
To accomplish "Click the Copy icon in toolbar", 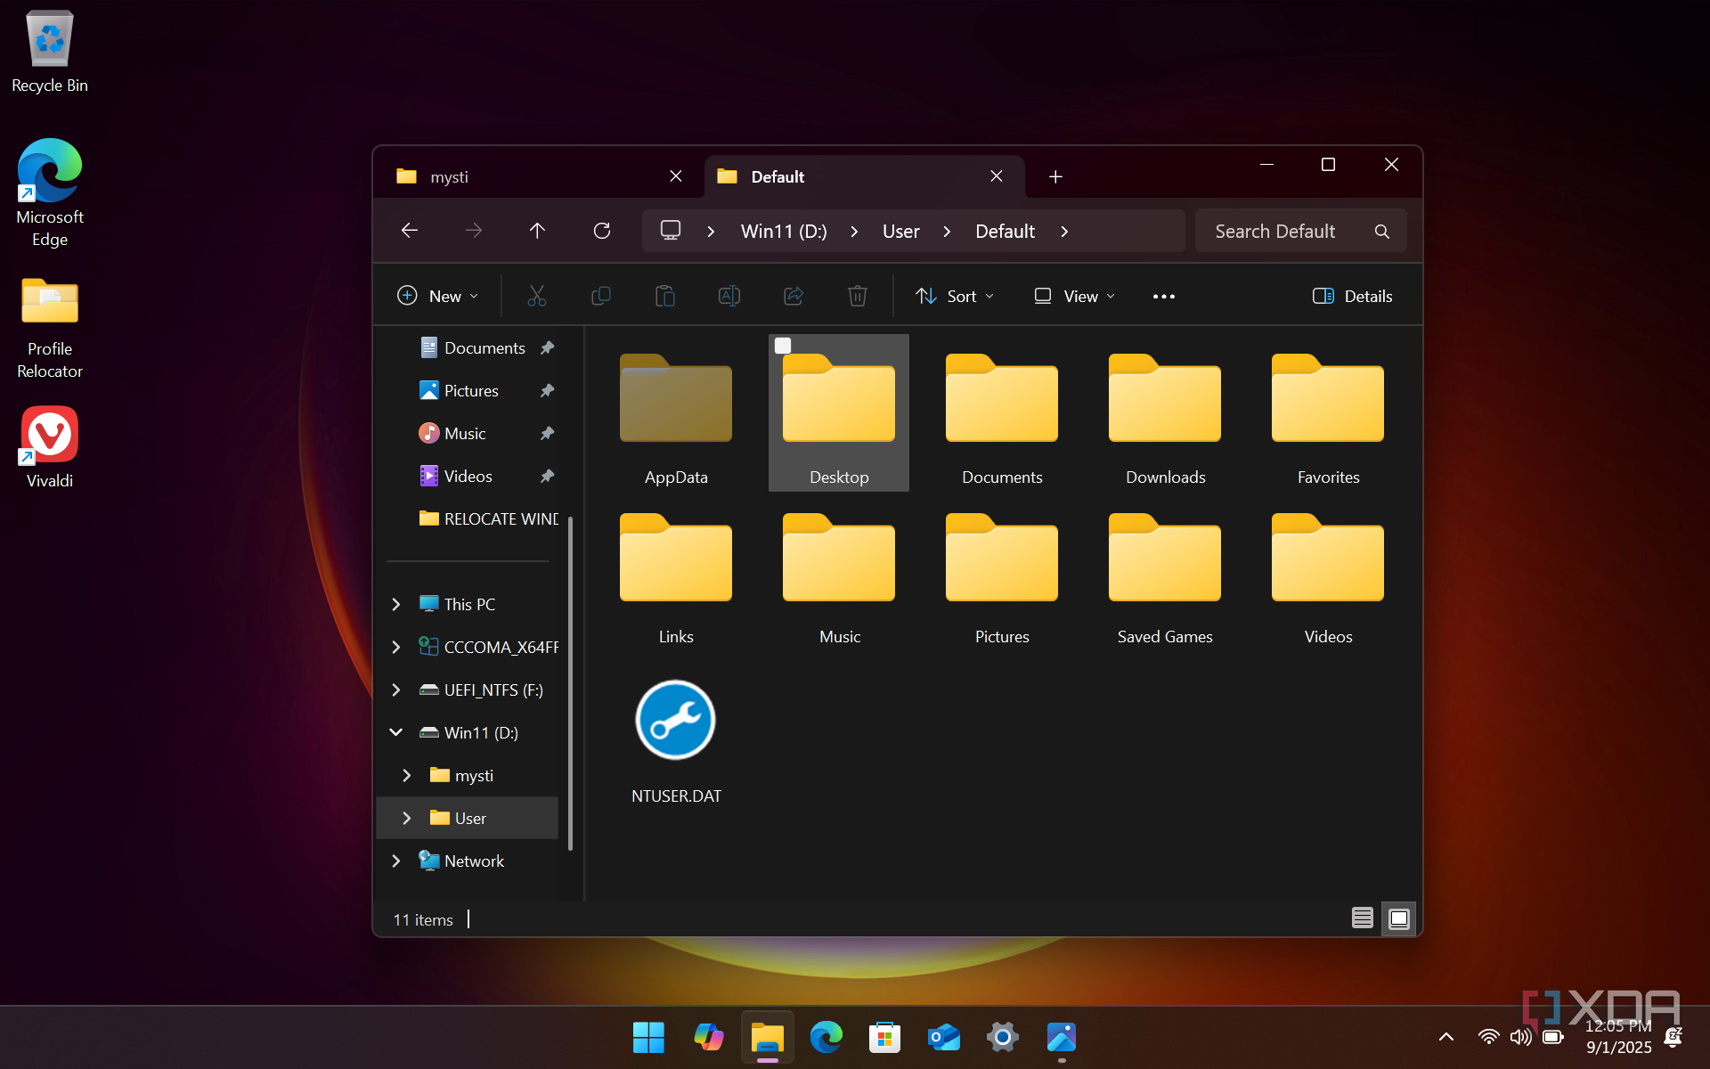I will click(x=601, y=296).
